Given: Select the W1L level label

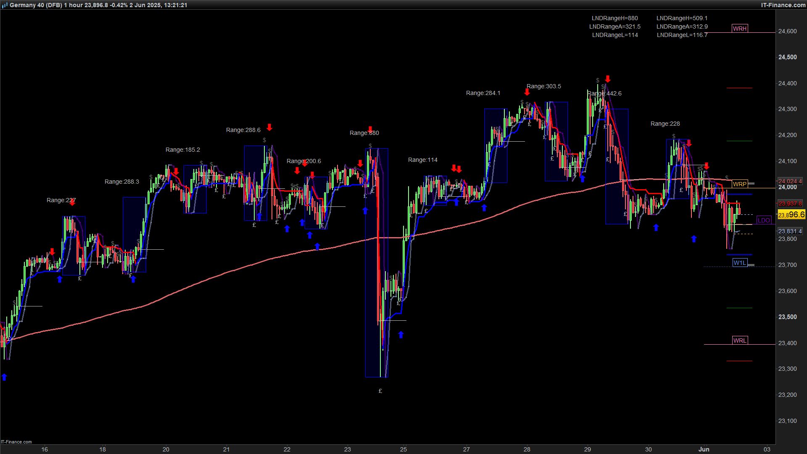Looking at the screenshot, I should coord(739,263).
